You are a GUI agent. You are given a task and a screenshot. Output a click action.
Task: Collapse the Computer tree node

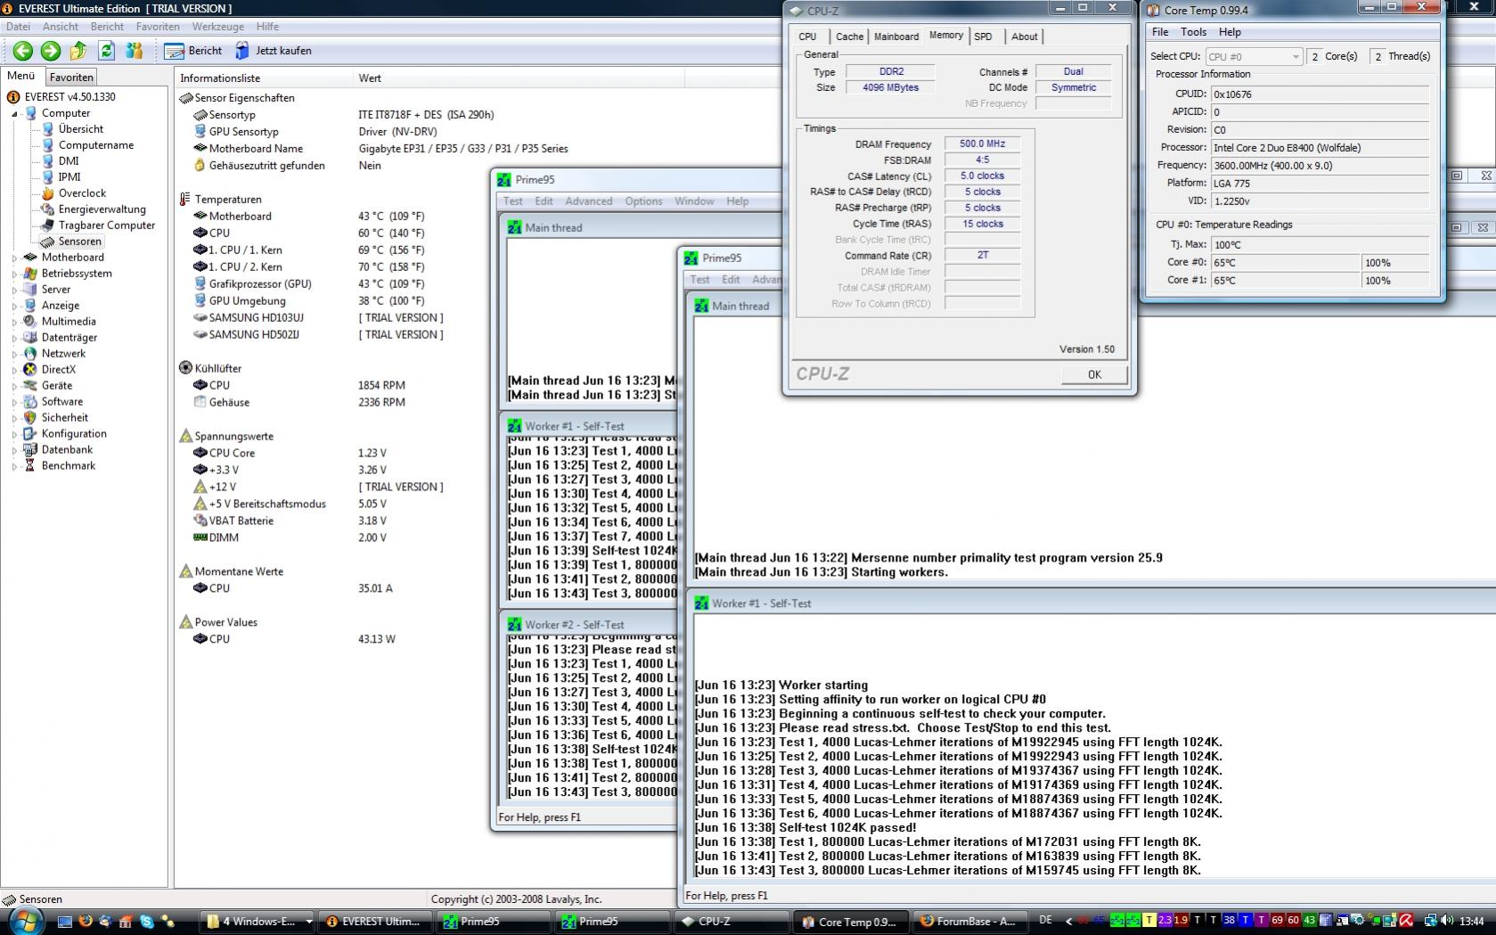(14, 114)
